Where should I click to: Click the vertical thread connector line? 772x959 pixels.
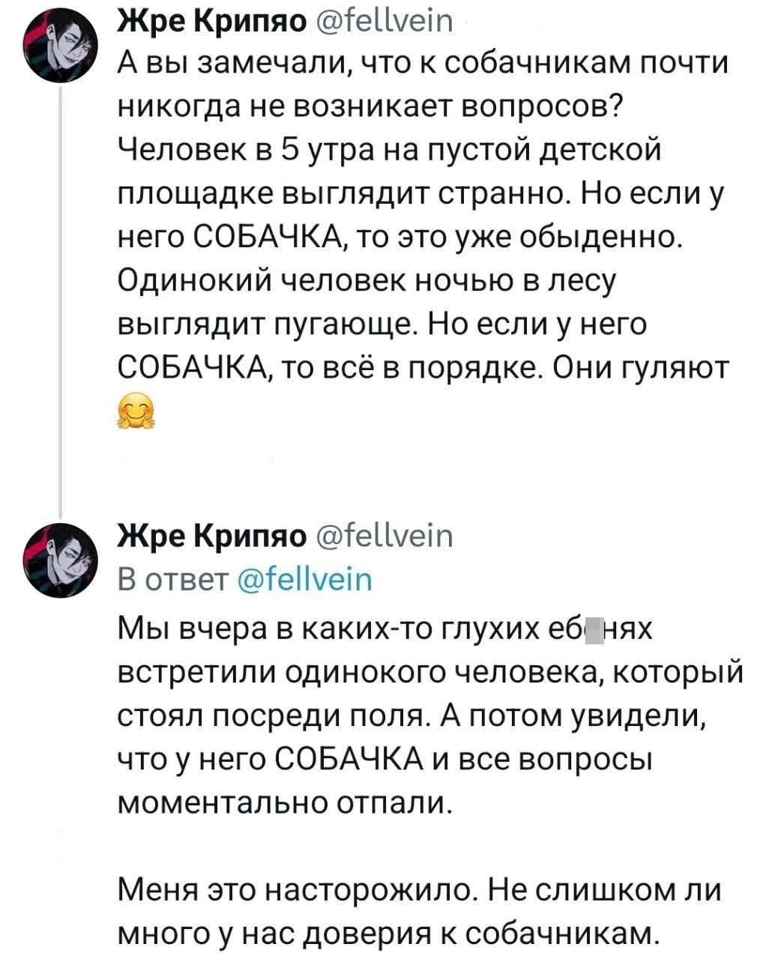pos(61,300)
